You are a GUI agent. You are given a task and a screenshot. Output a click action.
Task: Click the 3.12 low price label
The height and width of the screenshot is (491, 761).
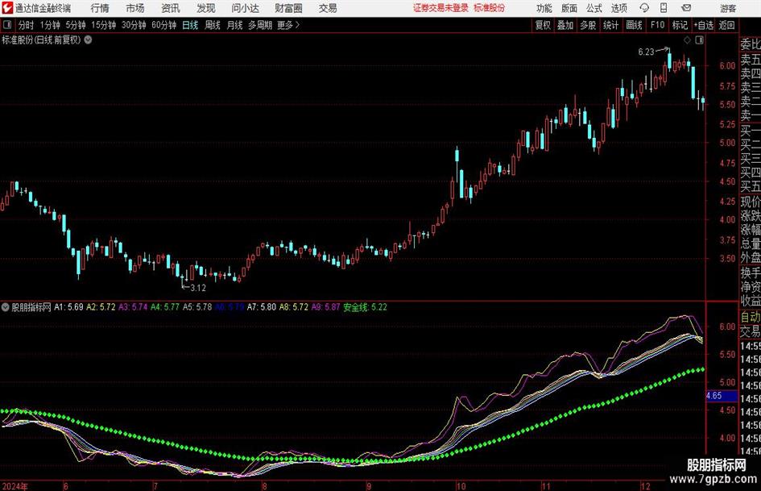coord(198,288)
